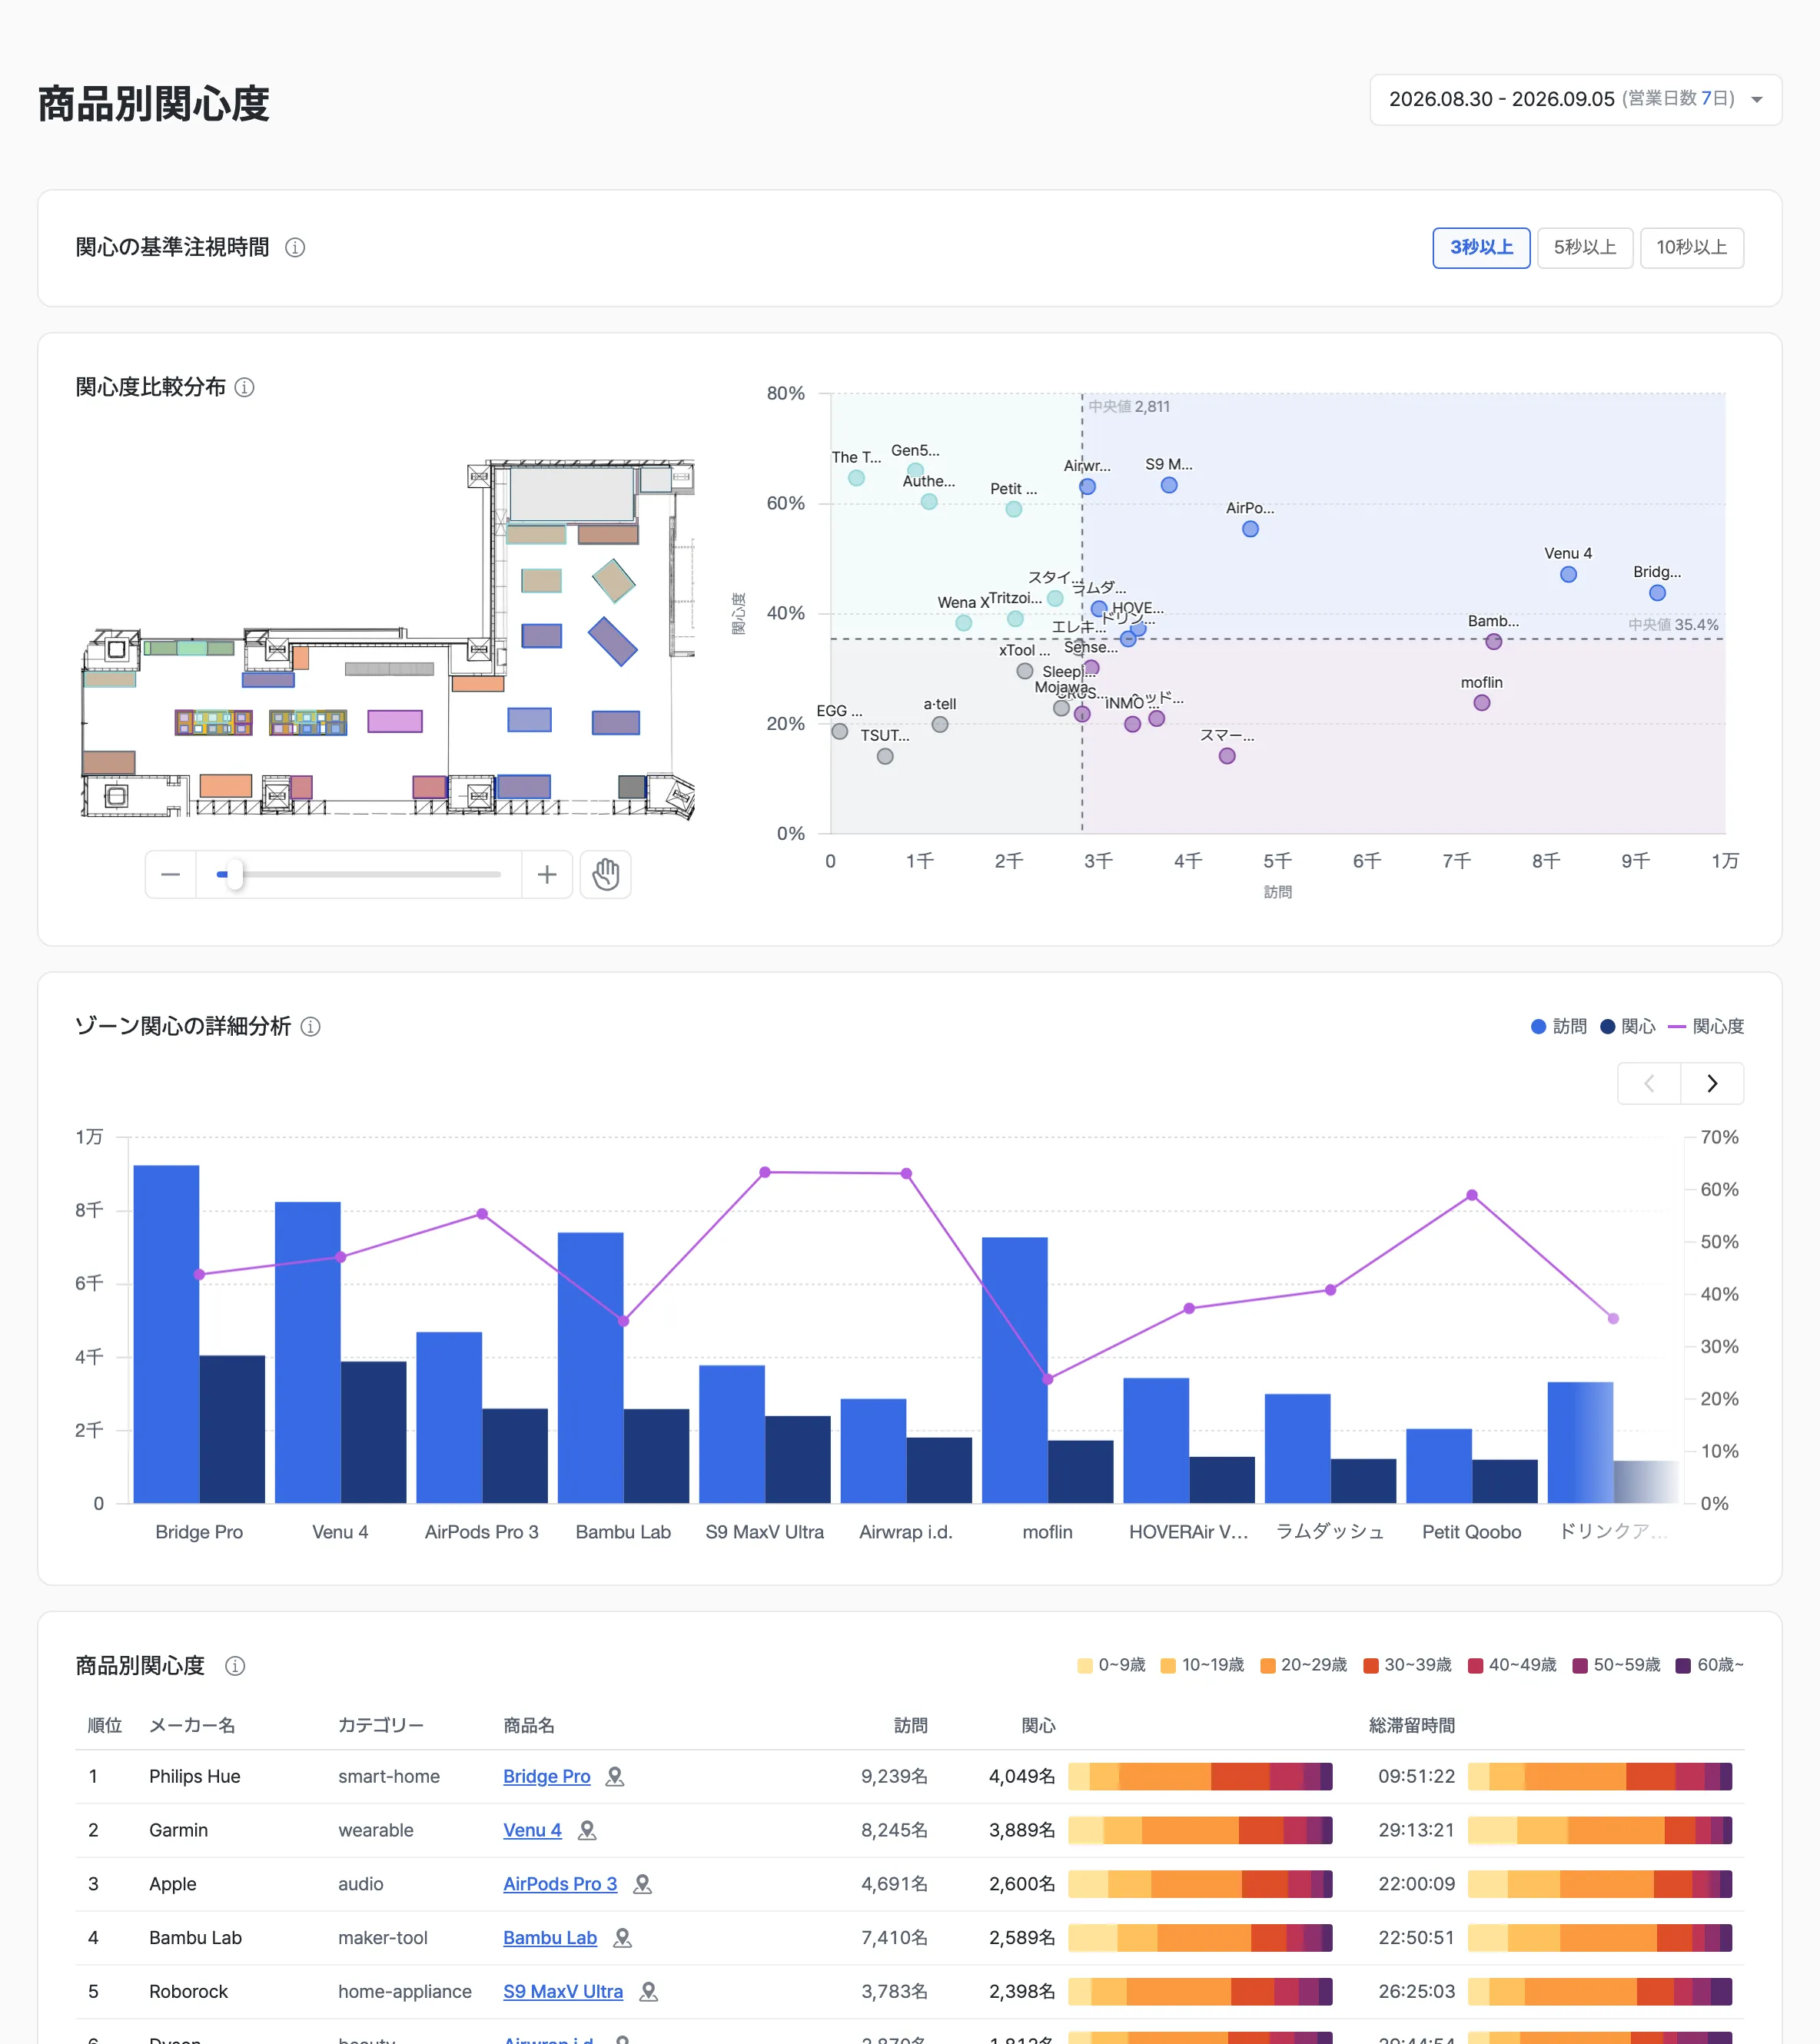Viewport: 1820px width, 2044px height.
Task: Open S9 MaxV Ultra product link
Action: 563,1992
